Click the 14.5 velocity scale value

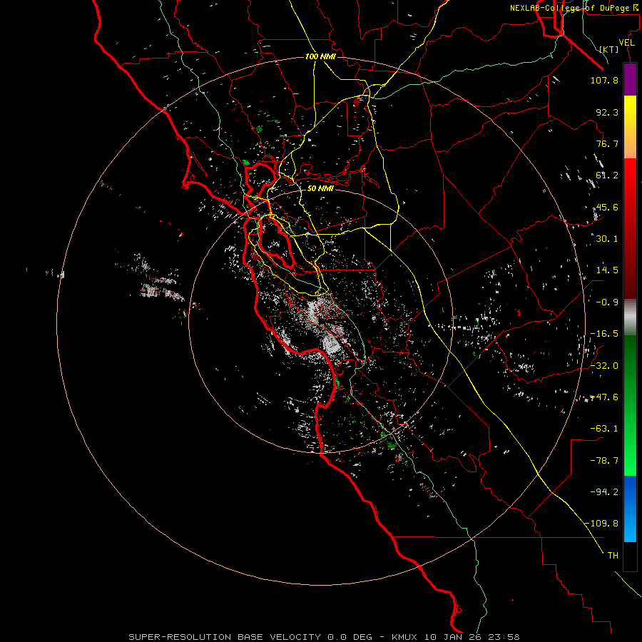[607, 270]
